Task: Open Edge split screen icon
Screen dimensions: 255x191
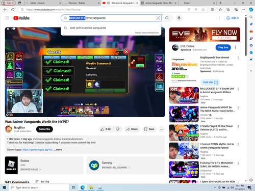Action: (212, 10)
